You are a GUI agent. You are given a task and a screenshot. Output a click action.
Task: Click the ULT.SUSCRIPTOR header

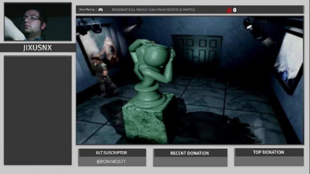[112, 153]
